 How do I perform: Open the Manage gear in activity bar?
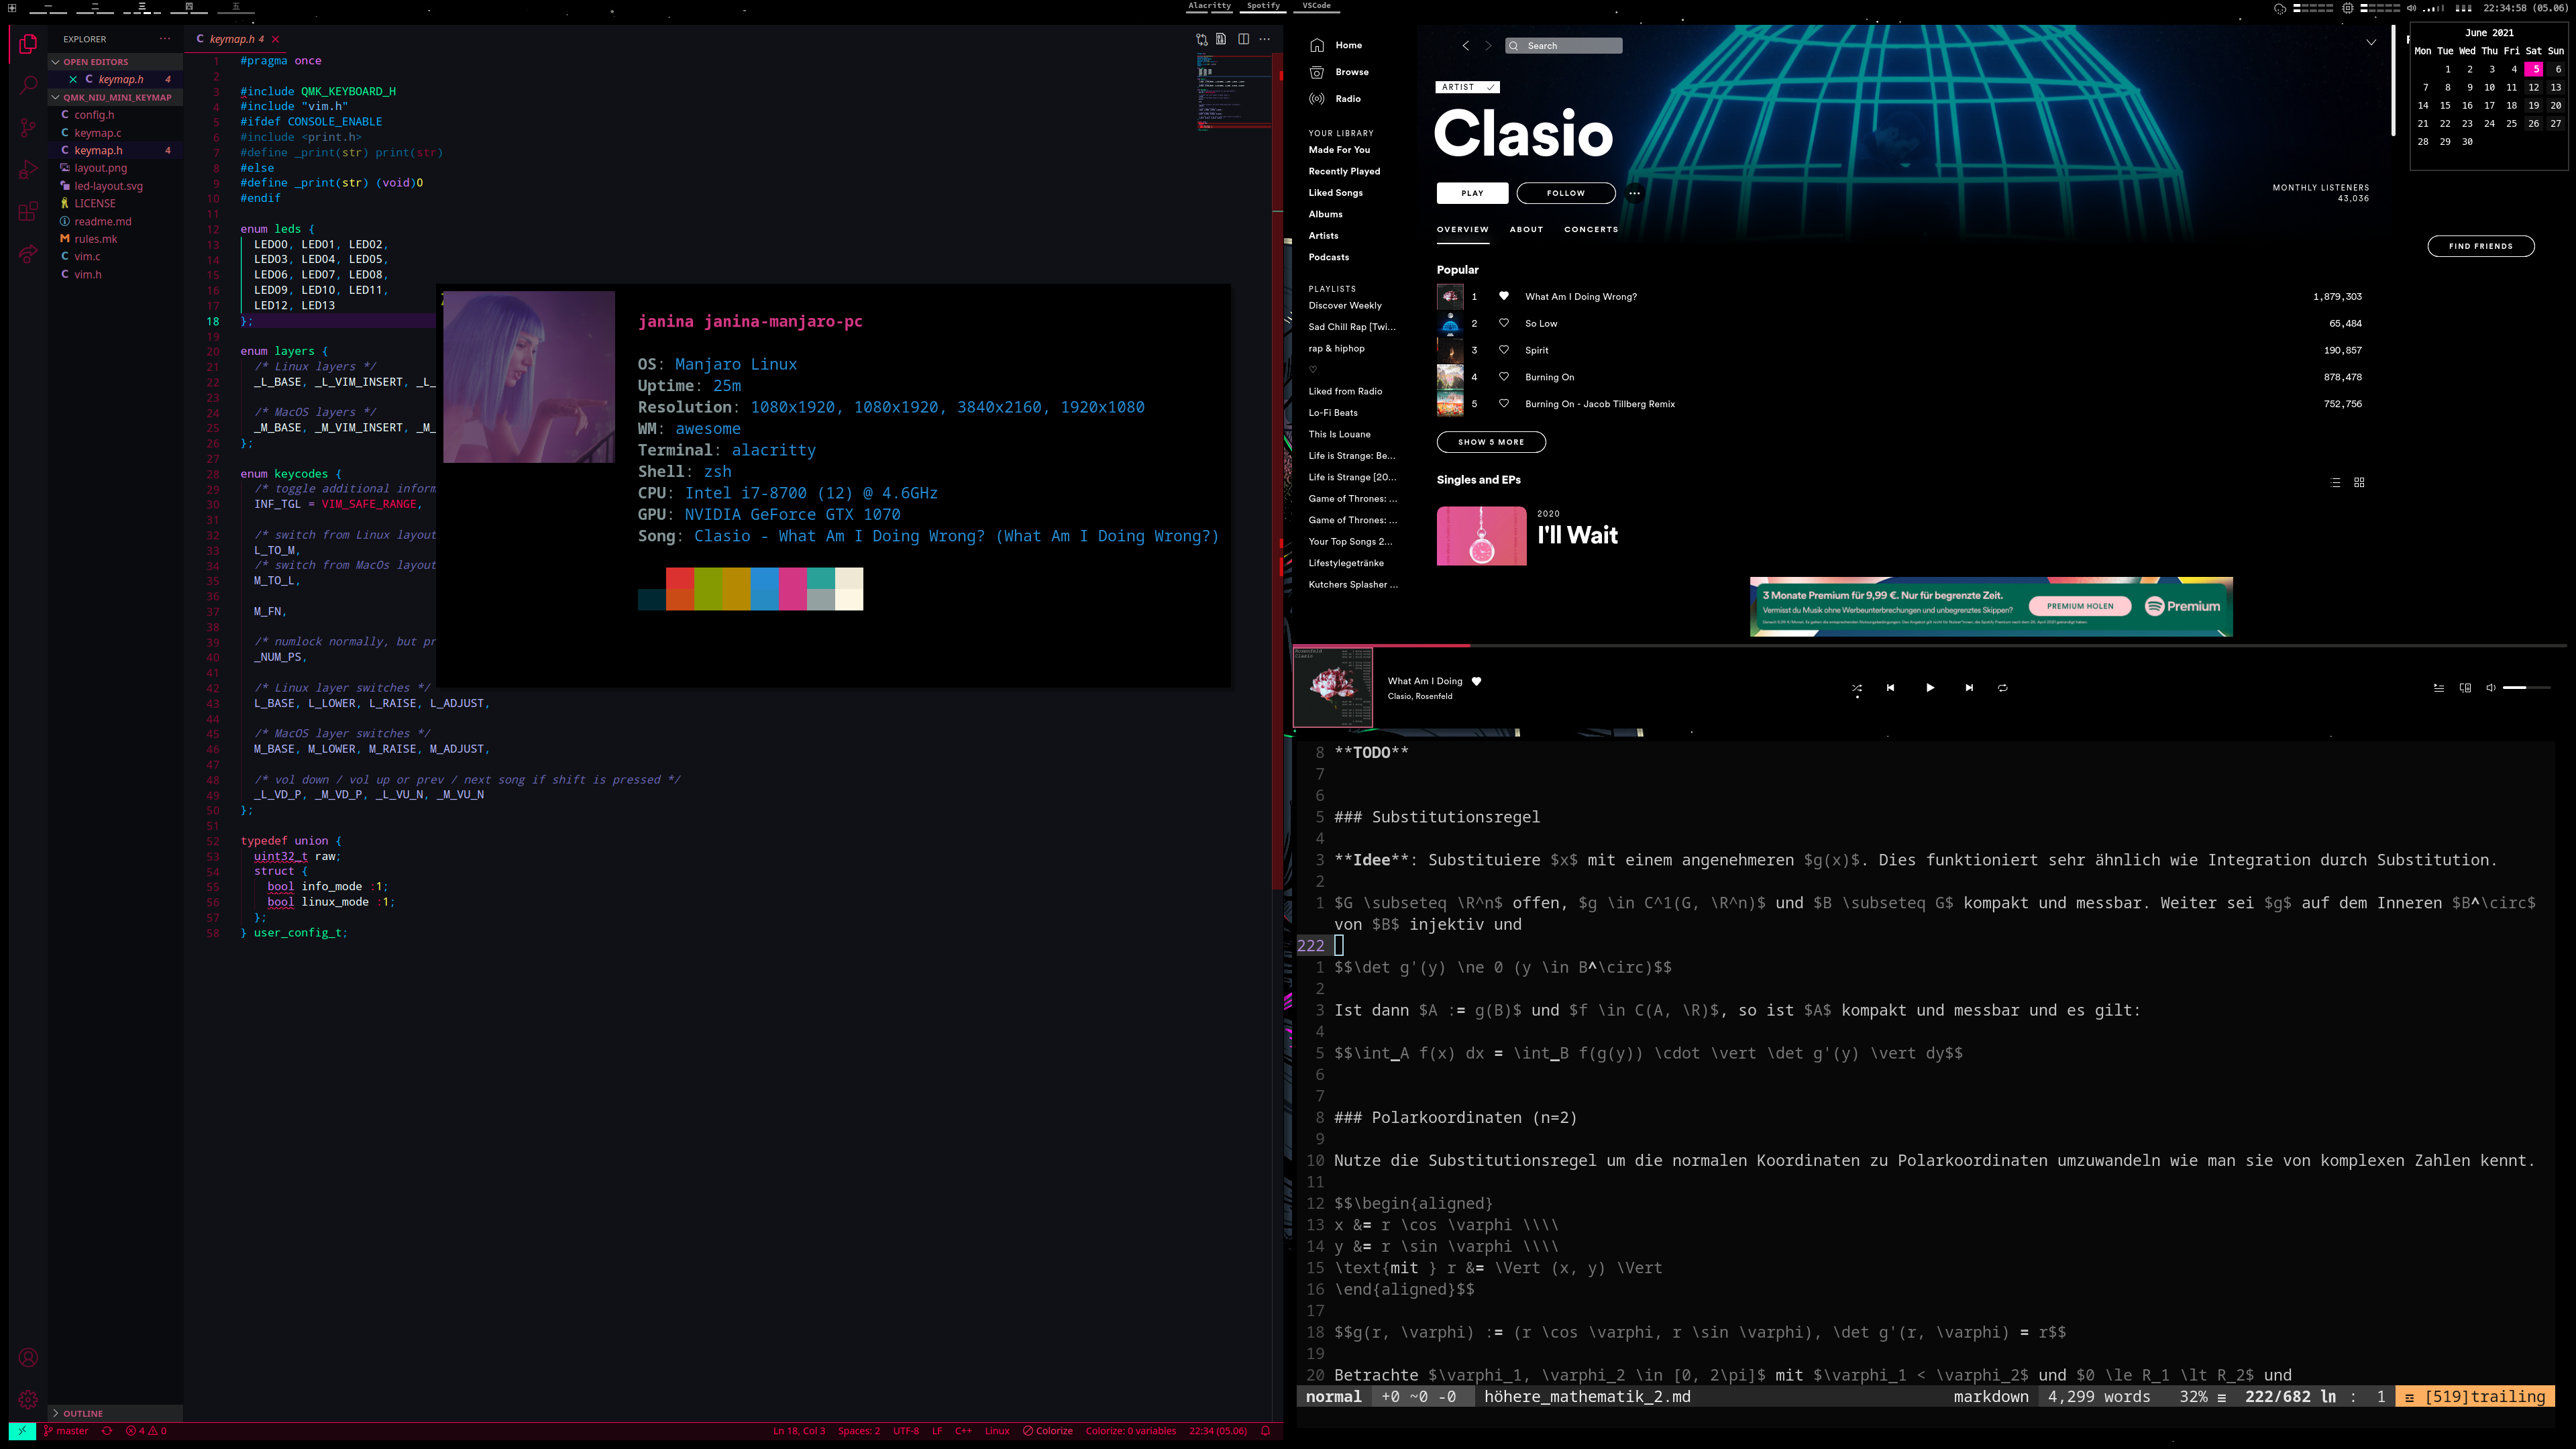[28, 1399]
